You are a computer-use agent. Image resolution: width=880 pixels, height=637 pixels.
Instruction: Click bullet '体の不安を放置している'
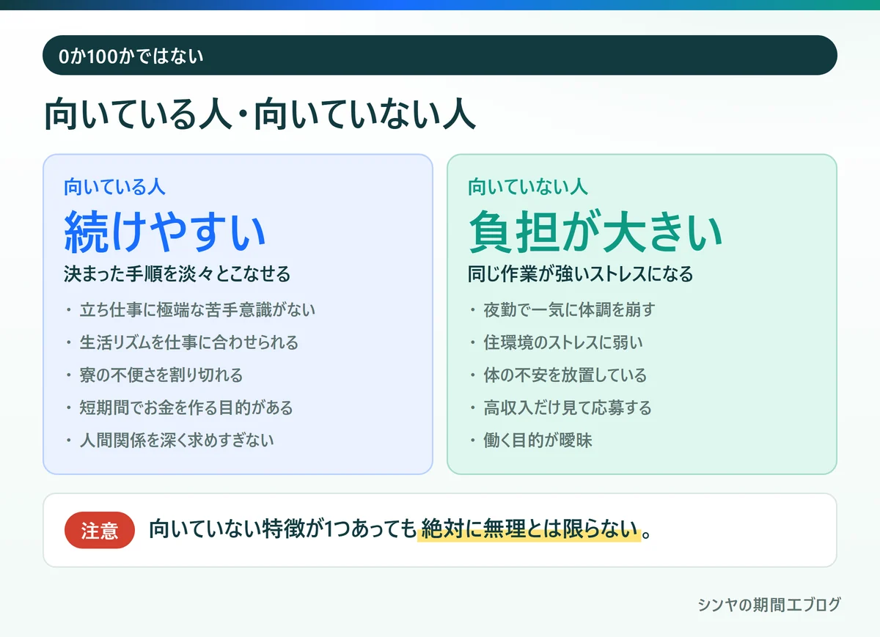click(x=565, y=375)
